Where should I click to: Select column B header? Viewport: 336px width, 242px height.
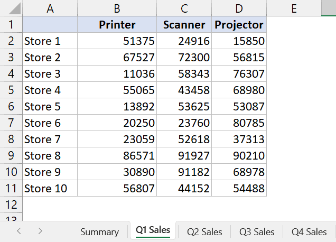tap(117, 8)
